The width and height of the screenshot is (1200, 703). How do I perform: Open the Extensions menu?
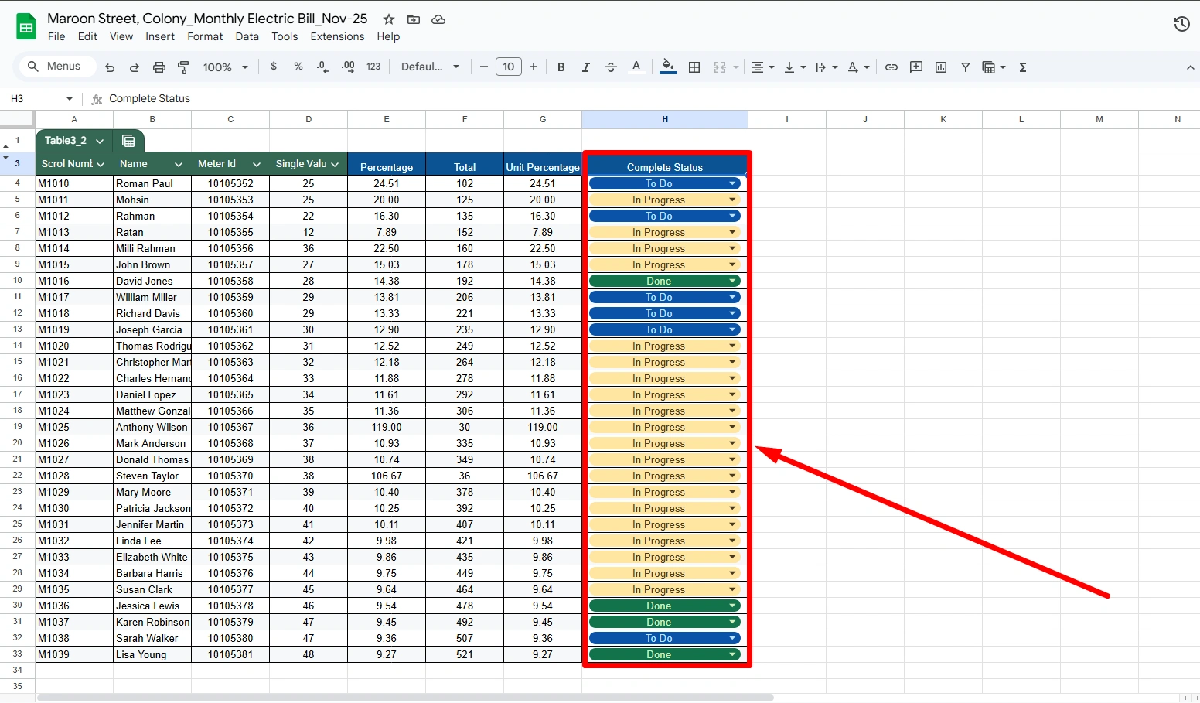pyautogui.click(x=337, y=36)
